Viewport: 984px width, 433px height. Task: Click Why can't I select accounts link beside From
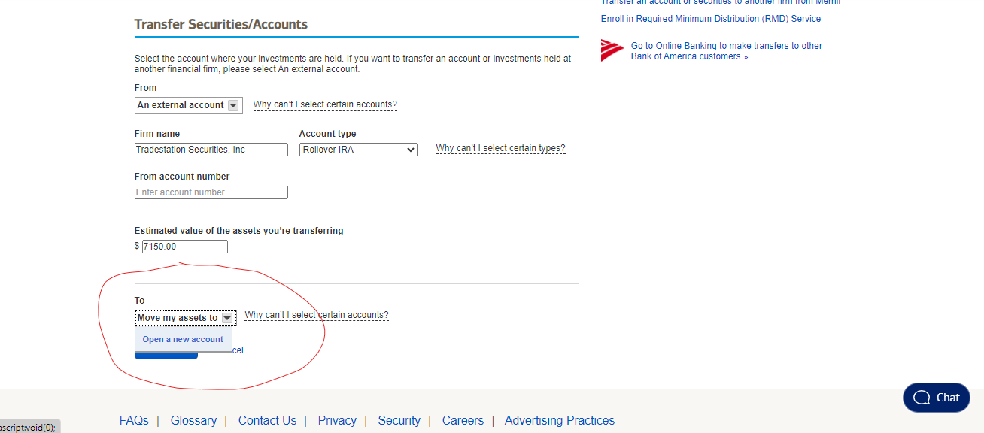pyautogui.click(x=325, y=105)
